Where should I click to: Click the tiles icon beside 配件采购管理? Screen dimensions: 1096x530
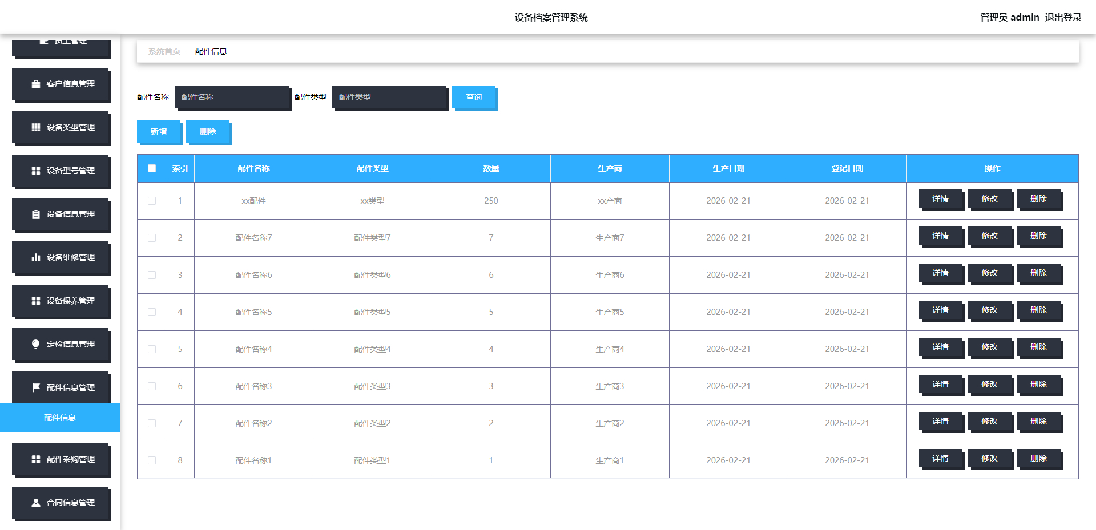click(x=36, y=459)
